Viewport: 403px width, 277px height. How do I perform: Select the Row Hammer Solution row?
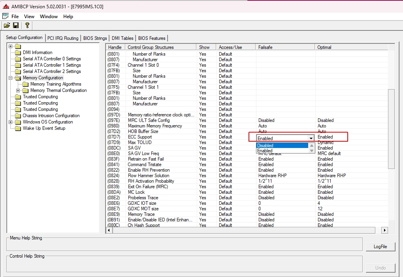click(247, 176)
